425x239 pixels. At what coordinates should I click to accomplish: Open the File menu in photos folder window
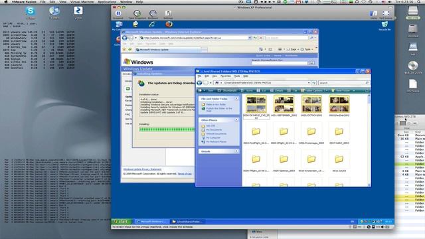(199, 76)
